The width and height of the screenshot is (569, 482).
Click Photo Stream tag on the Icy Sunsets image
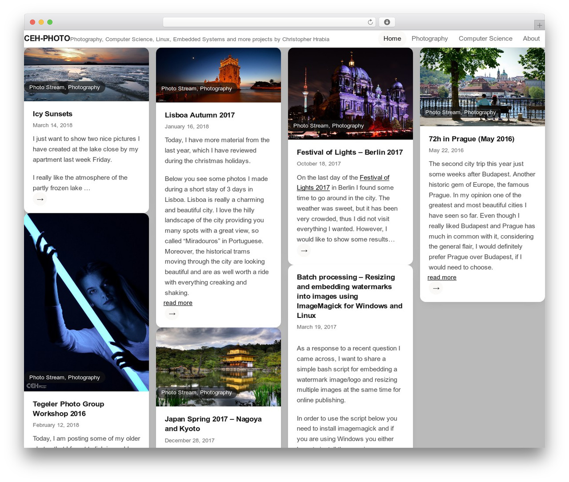click(x=47, y=87)
